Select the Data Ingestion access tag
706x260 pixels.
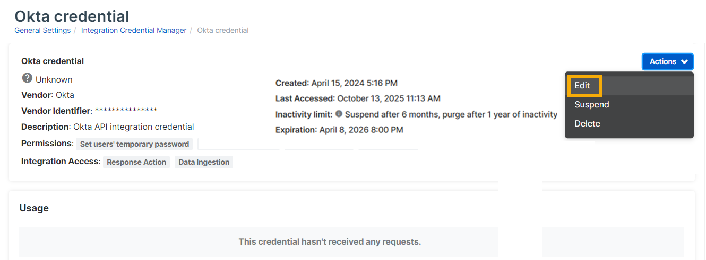[x=204, y=163]
